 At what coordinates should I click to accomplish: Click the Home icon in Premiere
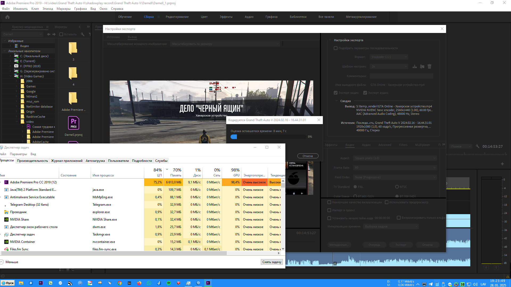click(7, 17)
